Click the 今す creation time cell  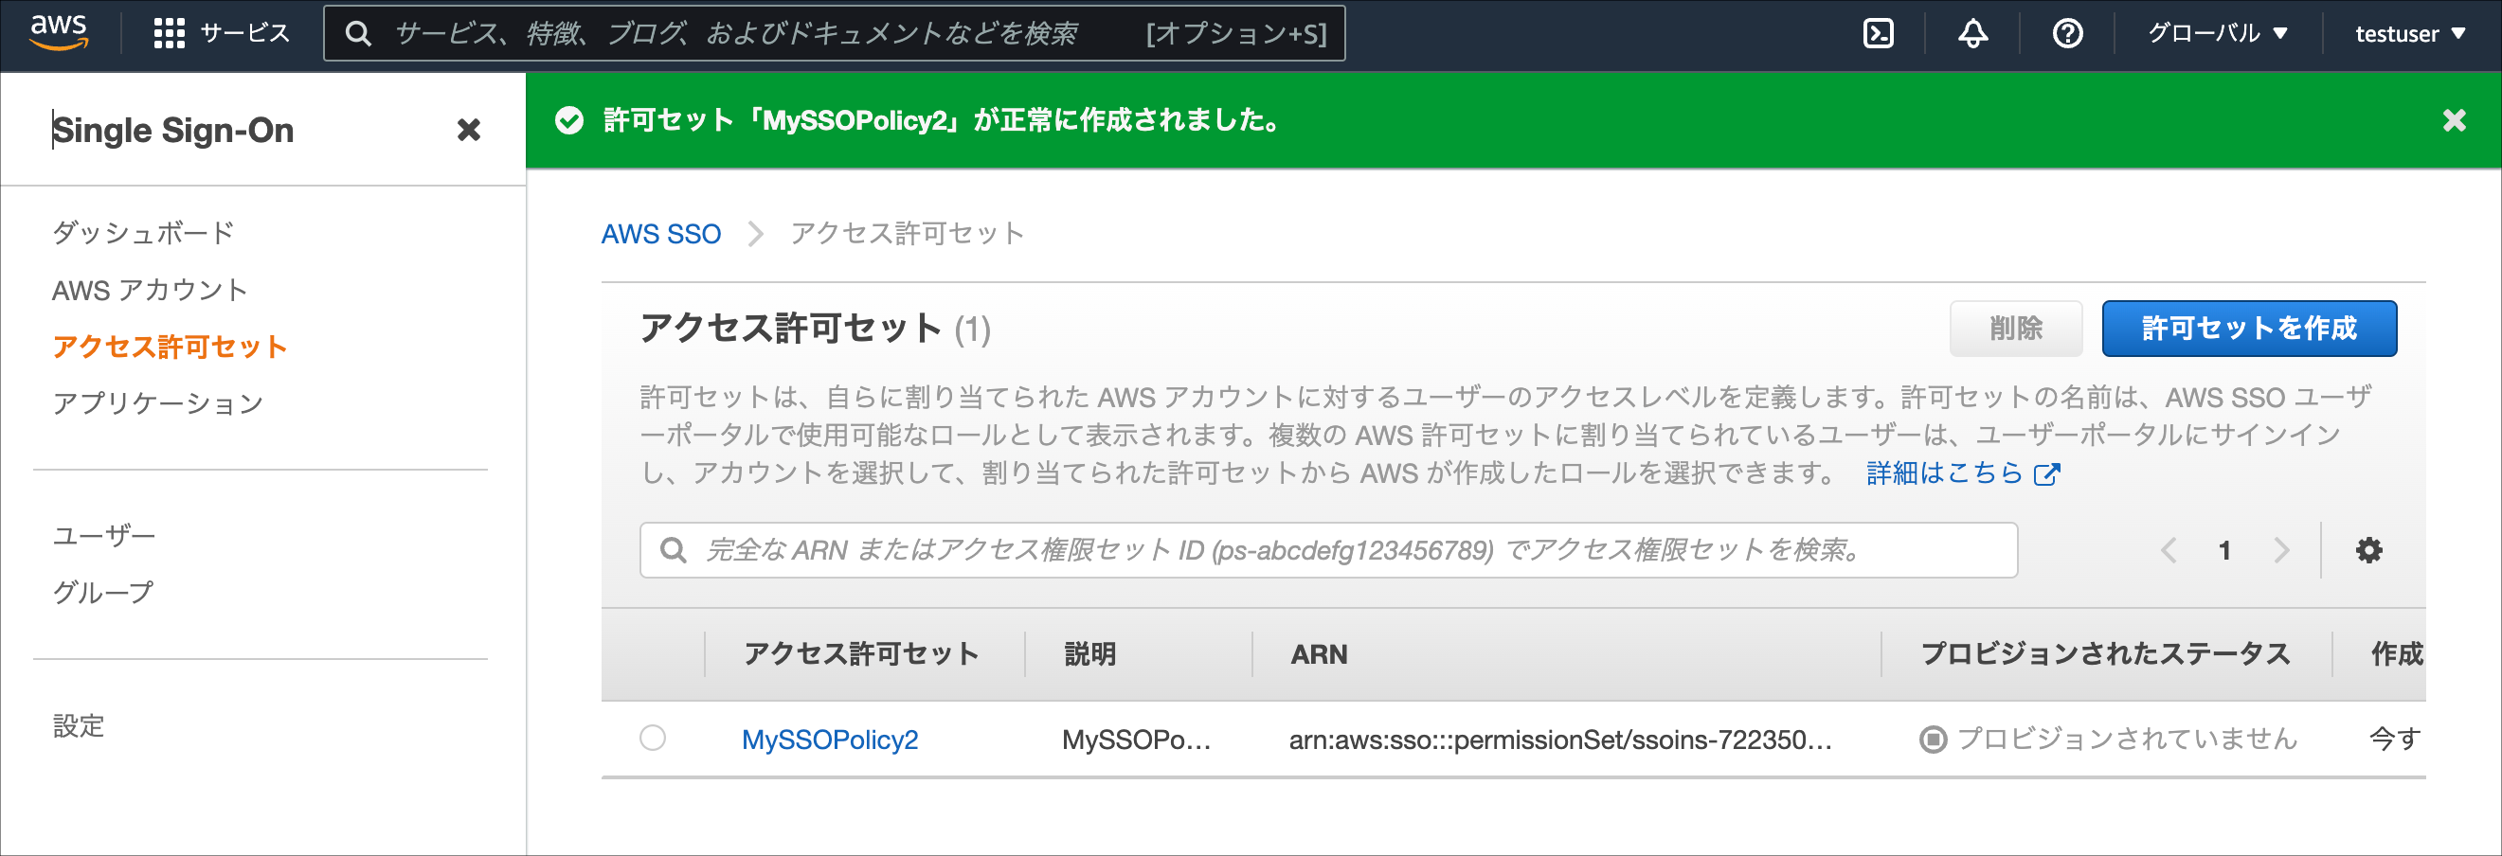(2395, 740)
